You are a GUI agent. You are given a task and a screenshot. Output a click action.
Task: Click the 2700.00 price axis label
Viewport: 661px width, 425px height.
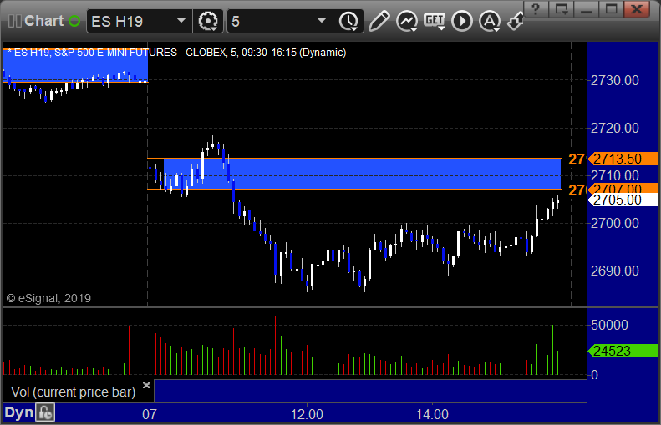tap(615, 223)
